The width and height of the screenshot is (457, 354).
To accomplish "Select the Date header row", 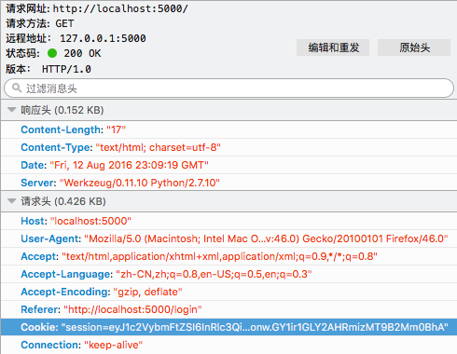I will [229, 165].
